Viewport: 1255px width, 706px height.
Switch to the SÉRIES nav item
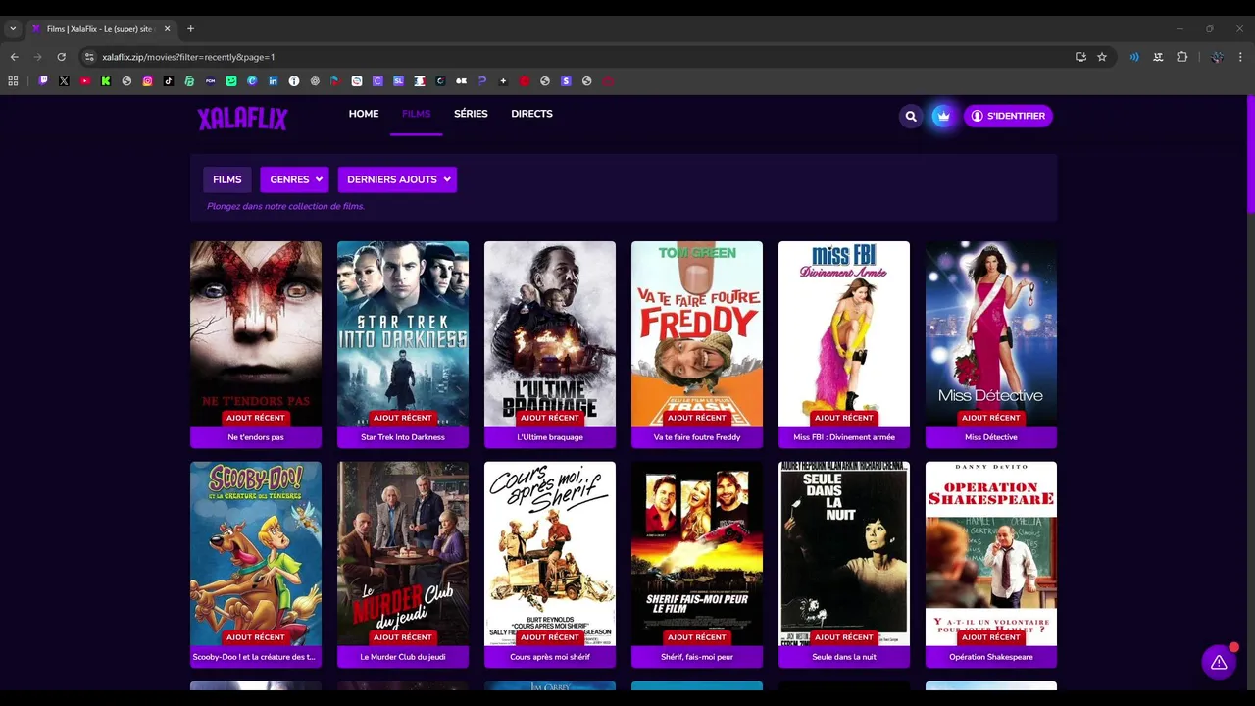[x=471, y=114]
